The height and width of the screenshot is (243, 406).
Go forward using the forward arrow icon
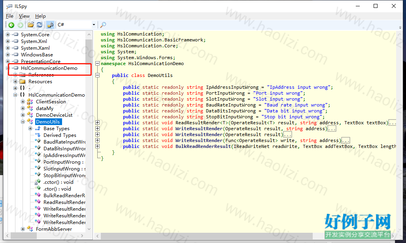click(x=20, y=25)
